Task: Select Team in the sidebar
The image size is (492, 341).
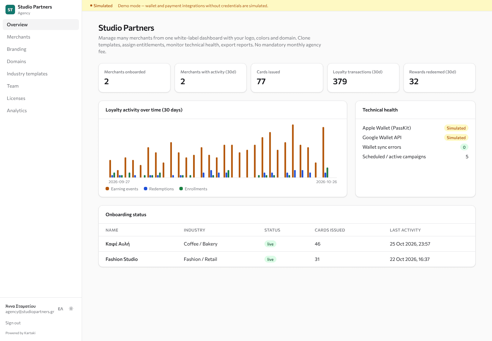Action: pos(41,86)
